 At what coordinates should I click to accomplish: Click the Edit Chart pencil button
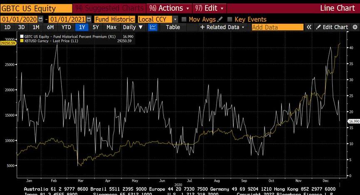(332, 27)
